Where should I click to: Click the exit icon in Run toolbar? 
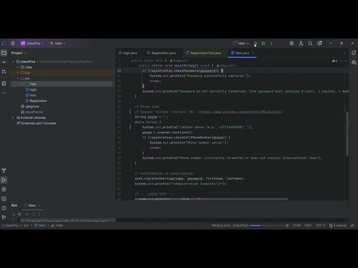[x=34, y=214]
